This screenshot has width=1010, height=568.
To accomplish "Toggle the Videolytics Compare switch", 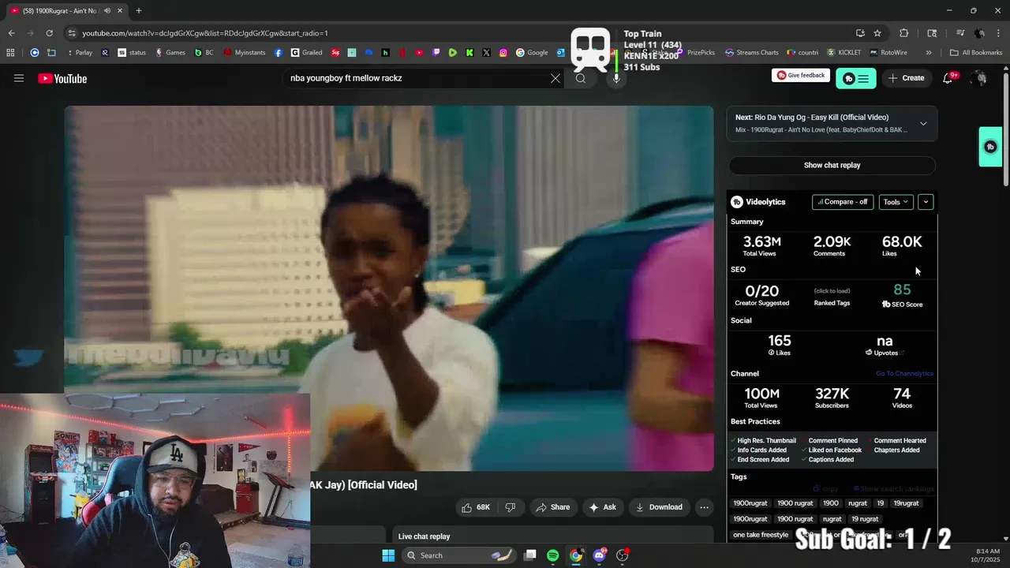I will point(843,202).
